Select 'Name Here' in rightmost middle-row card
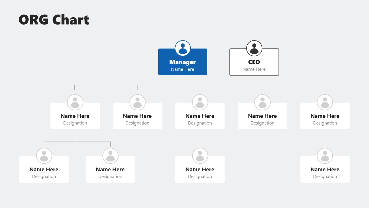 (325, 116)
